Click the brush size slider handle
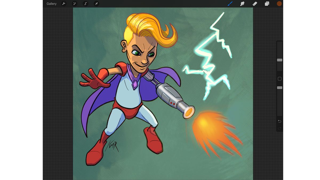320x180 pixels. pyautogui.click(x=279, y=60)
